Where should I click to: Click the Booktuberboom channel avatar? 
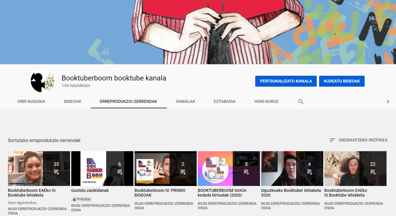tap(43, 81)
